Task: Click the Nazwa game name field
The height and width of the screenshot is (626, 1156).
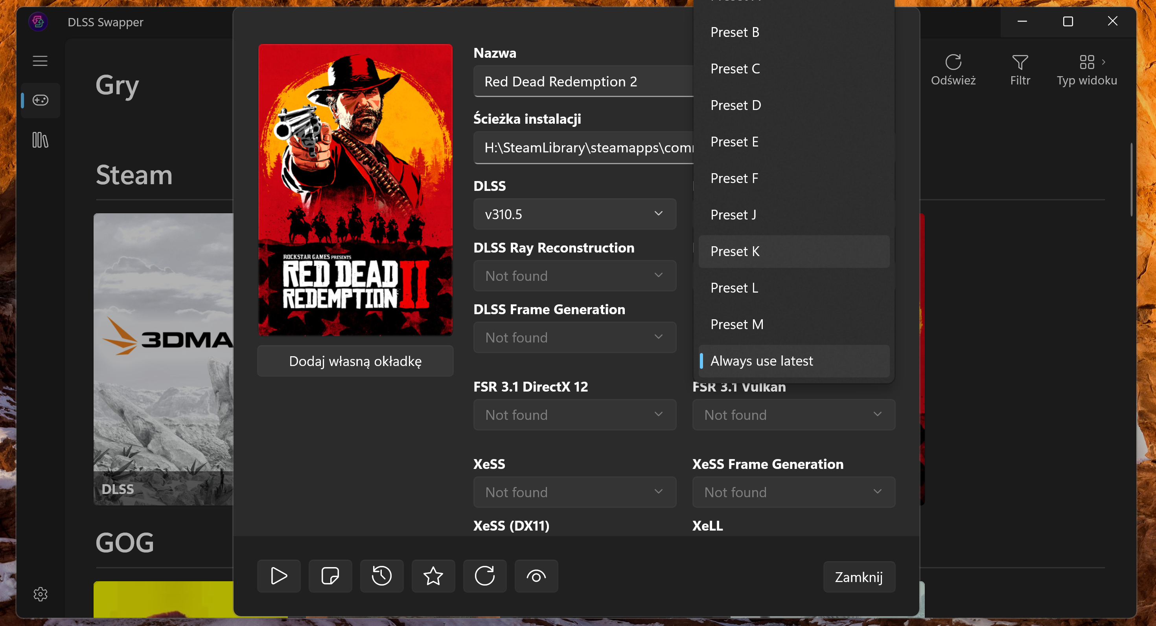Action: [x=584, y=82]
